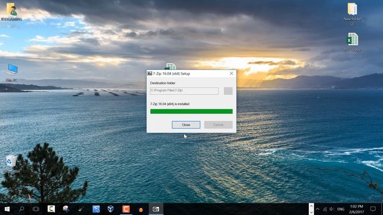Open VirtualBox cube icon on taskbar

coord(111,209)
